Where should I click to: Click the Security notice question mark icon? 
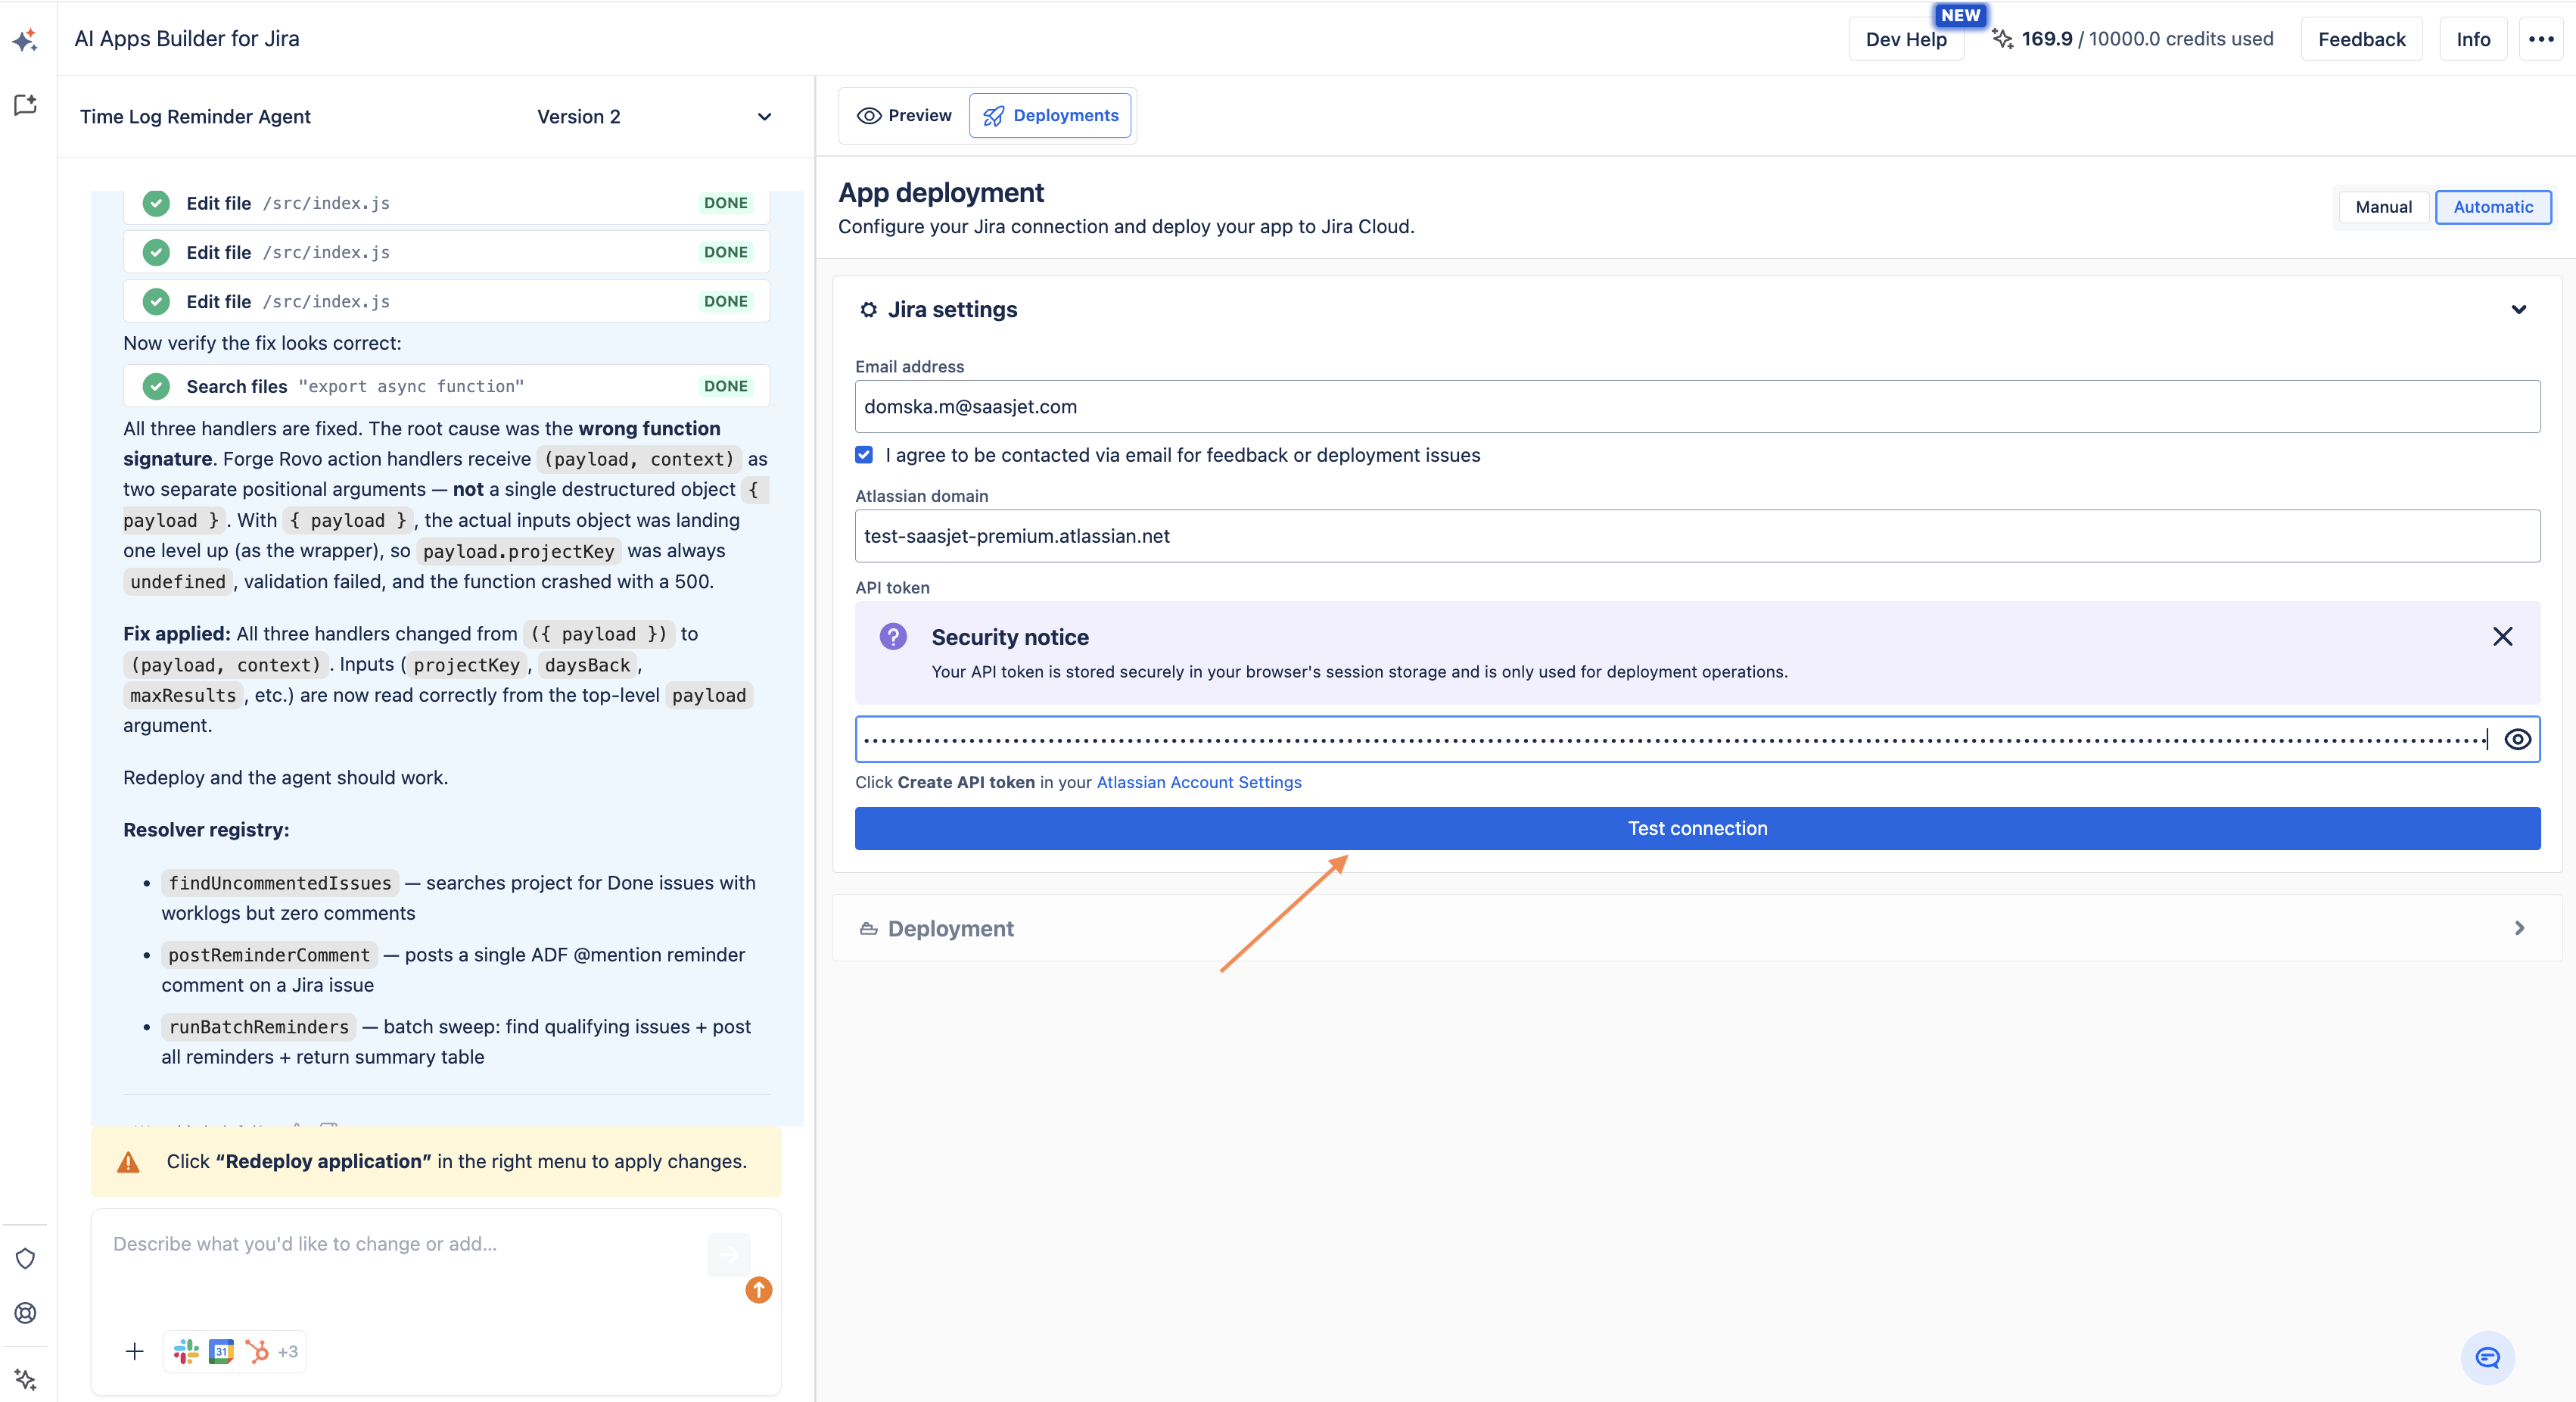pos(893,636)
